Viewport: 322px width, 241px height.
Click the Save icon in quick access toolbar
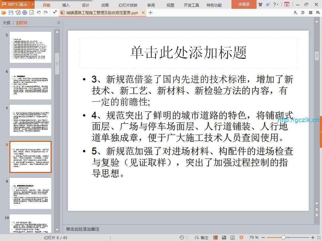(11, 13)
